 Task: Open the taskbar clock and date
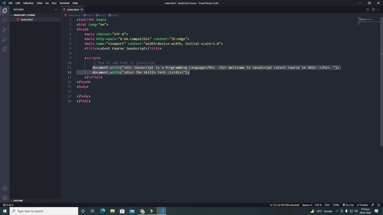366,211
